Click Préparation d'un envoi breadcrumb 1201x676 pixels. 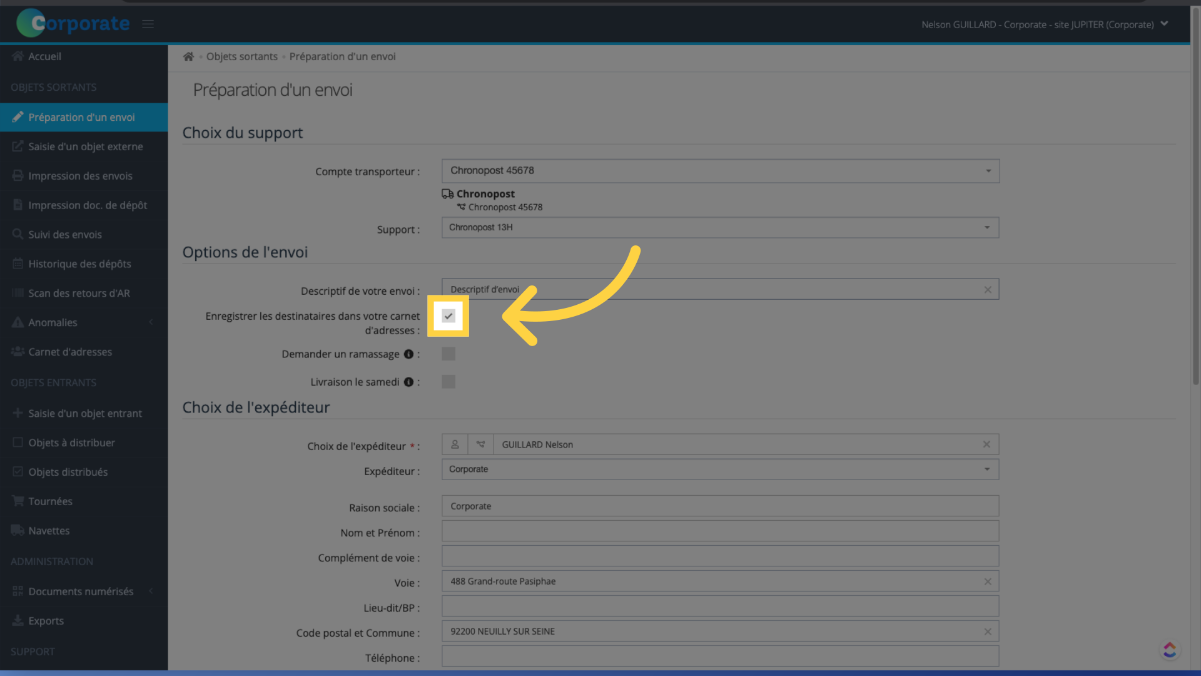[x=342, y=56]
